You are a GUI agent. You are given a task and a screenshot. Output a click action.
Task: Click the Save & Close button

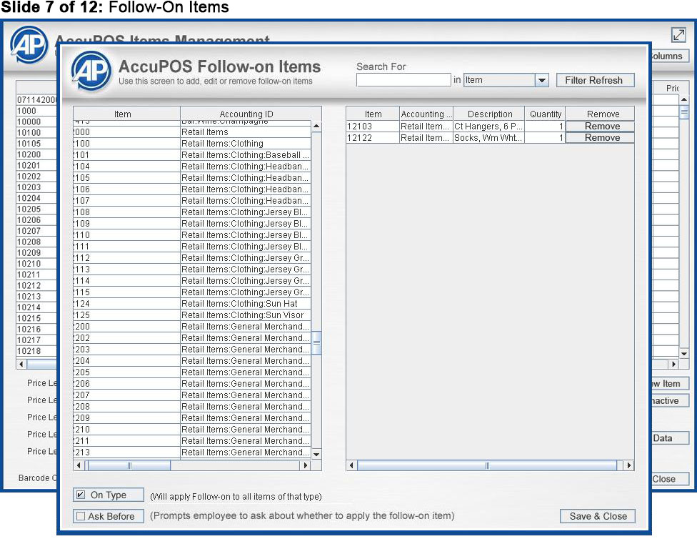598,516
